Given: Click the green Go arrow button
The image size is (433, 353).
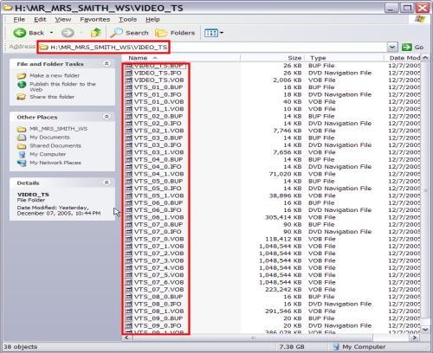Looking at the screenshot, I should (x=407, y=47).
